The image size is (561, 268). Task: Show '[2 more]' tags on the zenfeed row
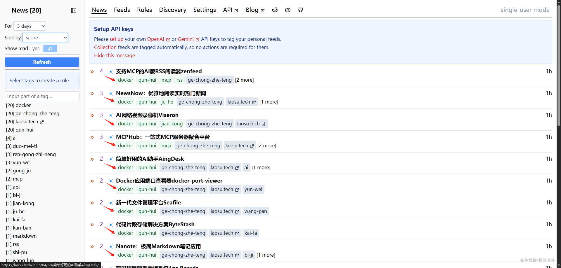pyautogui.click(x=244, y=80)
